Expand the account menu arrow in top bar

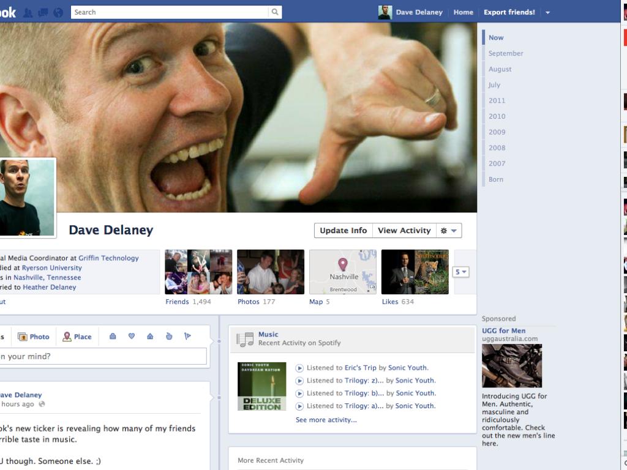[547, 12]
